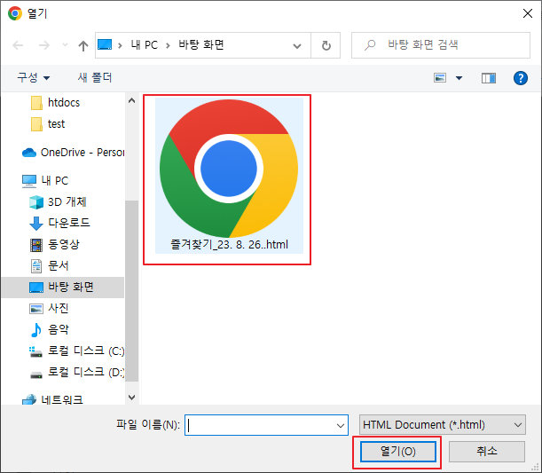This screenshot has height=473, width=542.
Task: Click the 동영상 film icon
Action: 36,245
